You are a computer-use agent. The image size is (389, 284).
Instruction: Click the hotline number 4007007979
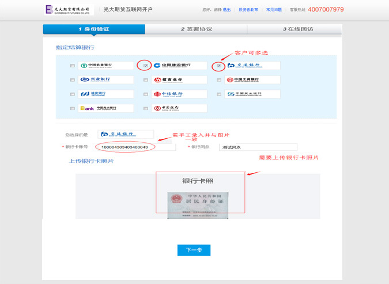coord(326,9)
